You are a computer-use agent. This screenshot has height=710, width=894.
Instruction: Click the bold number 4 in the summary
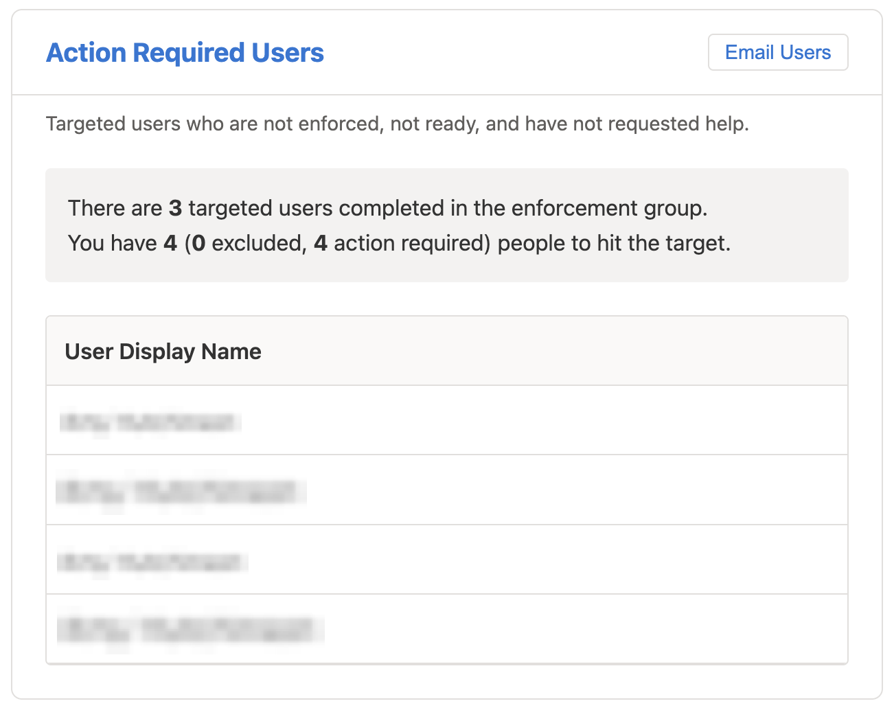pyautogui.click(x=169, y=243)
